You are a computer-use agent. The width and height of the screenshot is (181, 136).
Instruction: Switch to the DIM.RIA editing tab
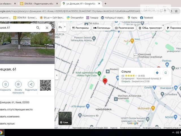tap(39, 4)
